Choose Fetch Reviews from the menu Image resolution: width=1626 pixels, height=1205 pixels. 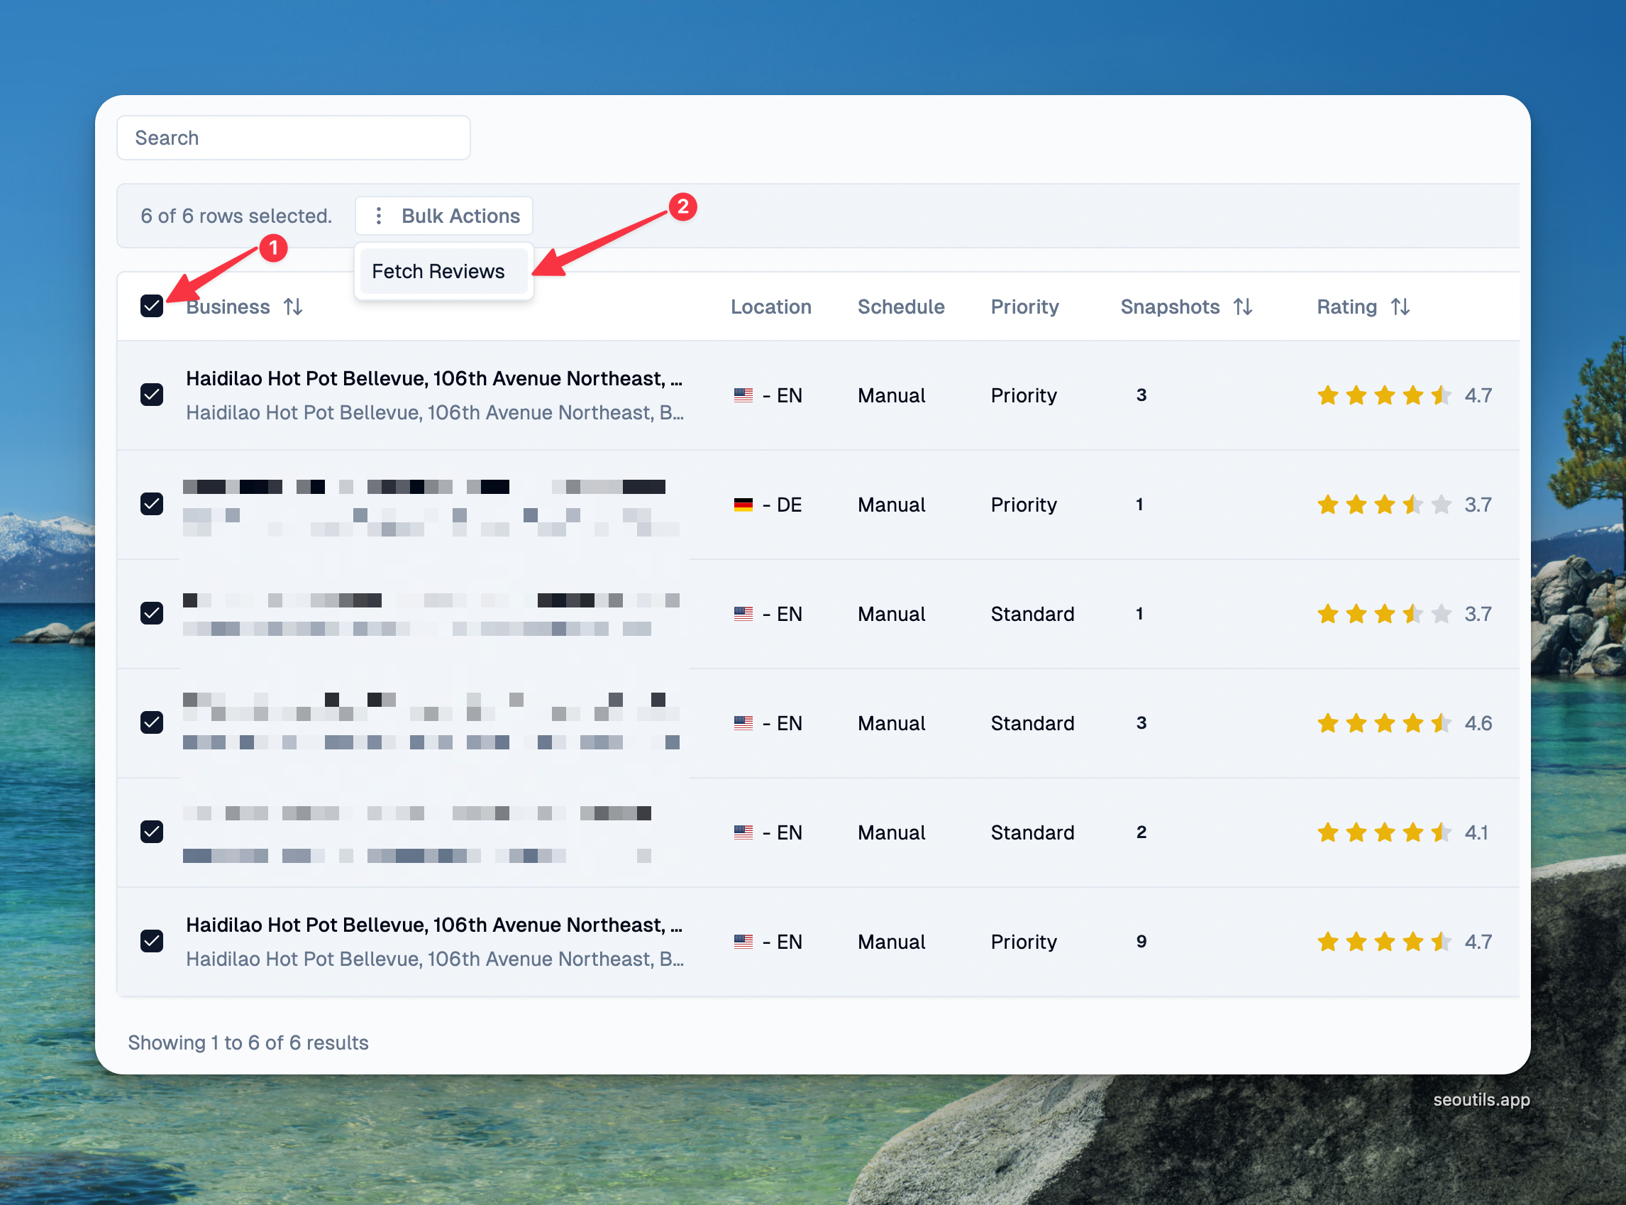(438, 271)
